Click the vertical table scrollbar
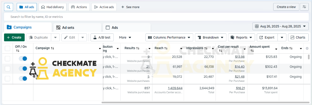 pos(308,57)
